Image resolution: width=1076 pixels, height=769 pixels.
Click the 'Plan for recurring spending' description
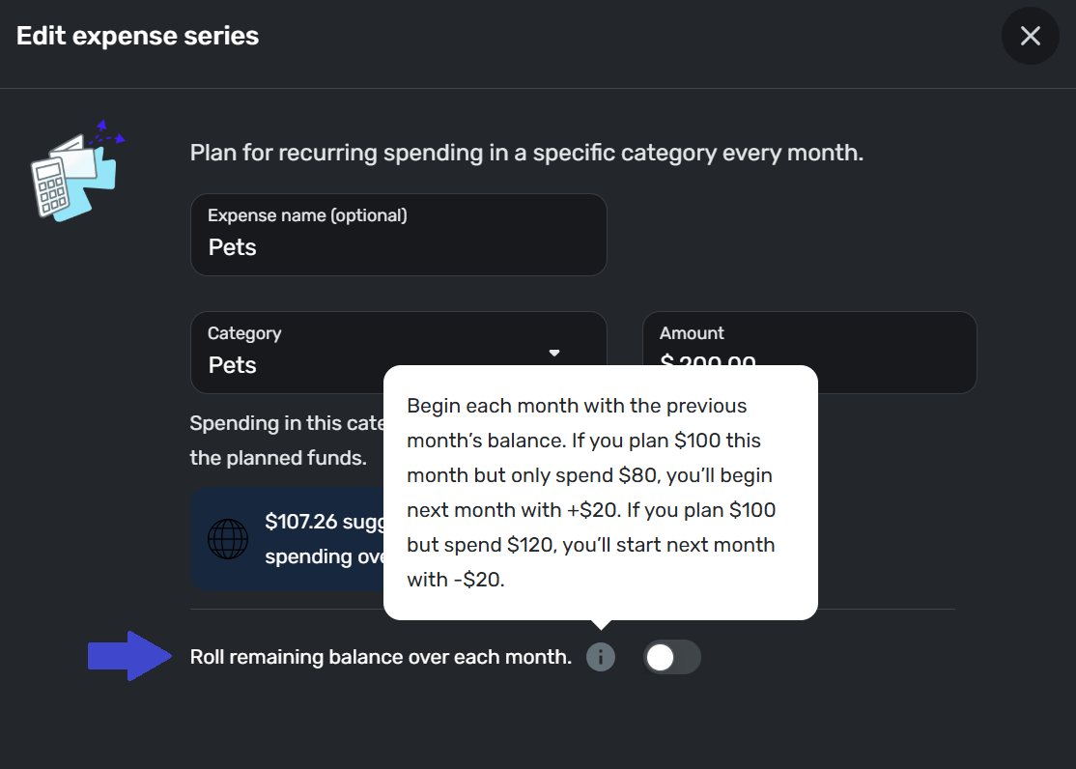(525, 153)
